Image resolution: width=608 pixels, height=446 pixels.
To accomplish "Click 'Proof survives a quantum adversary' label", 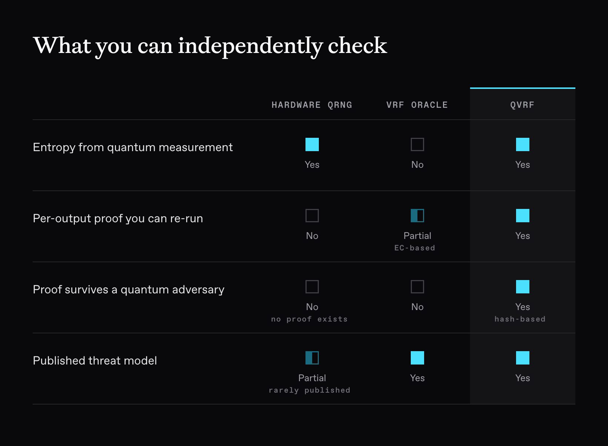I will pos(129,290).
